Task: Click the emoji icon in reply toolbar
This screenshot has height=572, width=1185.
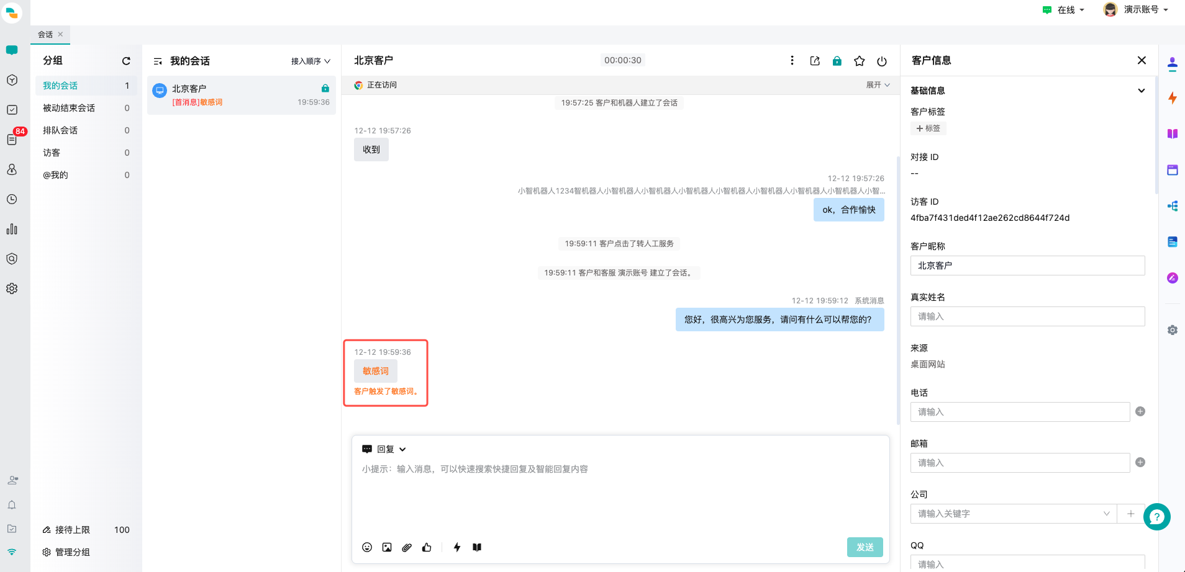Action: pyautogui.click(x=367, y=547)
